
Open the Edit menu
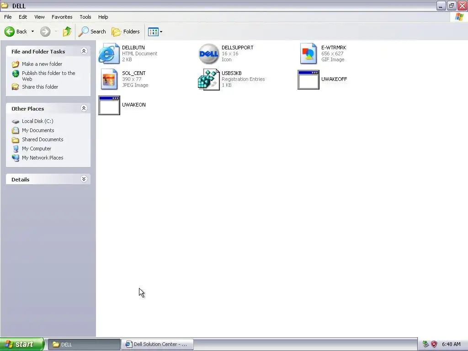tap(23, 17)
